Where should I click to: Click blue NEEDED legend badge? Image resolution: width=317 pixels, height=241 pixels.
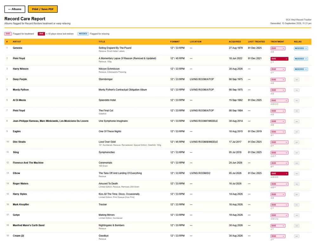83,34
